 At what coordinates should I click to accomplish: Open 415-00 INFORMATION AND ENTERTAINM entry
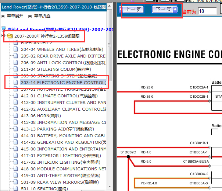pos(64,149)
